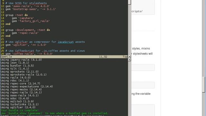Click line "gem 'capybara'"

pos(23,18)
